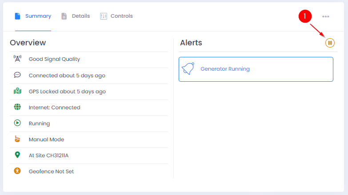
Task: Click the green running play icon
Action: point(17,123)
